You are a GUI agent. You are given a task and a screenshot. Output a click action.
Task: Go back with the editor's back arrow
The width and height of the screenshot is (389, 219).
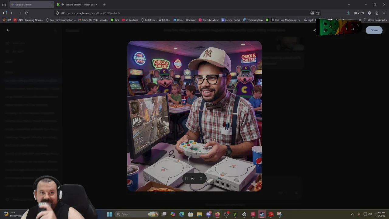tap(8, 30)
